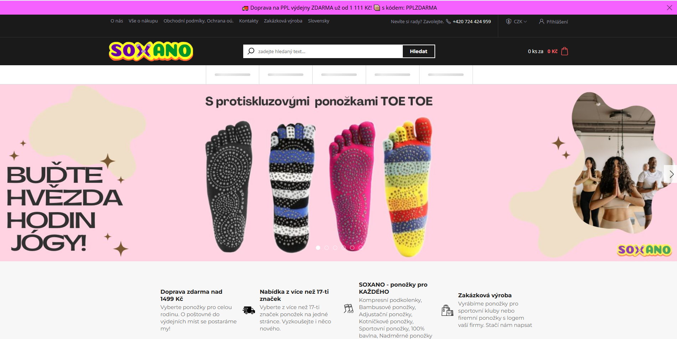The height and width of the screenshot is (339, 677).
Task: Open the O nás page
Action: (117, 21)
